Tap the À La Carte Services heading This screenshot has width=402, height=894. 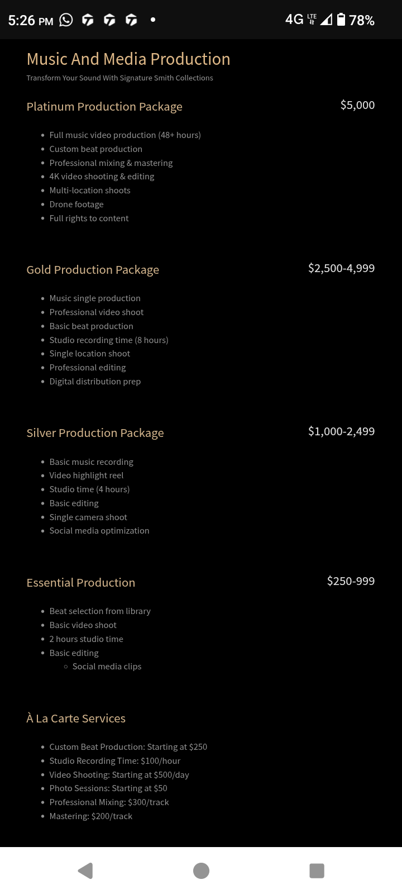click(x=76, y=719)
